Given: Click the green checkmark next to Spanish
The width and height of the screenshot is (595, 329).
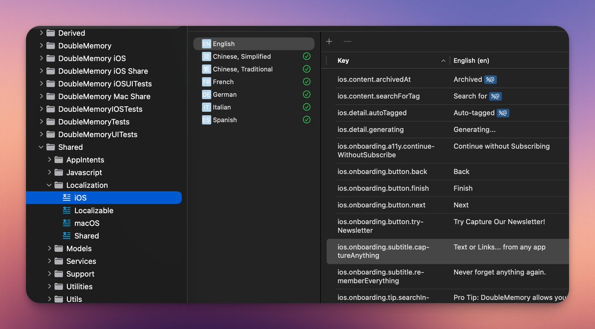Looking at the screenshot, I should coord(306,120).
